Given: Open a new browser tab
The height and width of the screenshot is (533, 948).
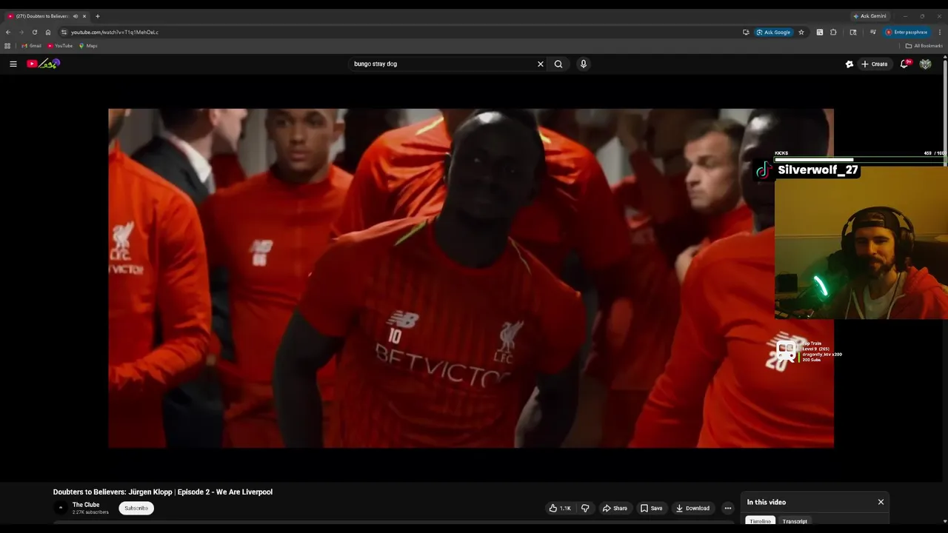Looking at the screenshot, I should pyautogui.click(x=97, y=16).
